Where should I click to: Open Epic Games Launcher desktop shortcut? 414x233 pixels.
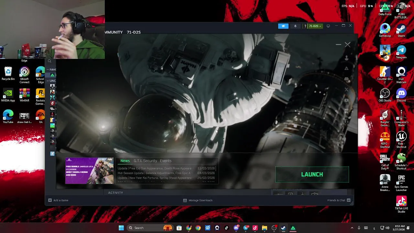point(401,183)
